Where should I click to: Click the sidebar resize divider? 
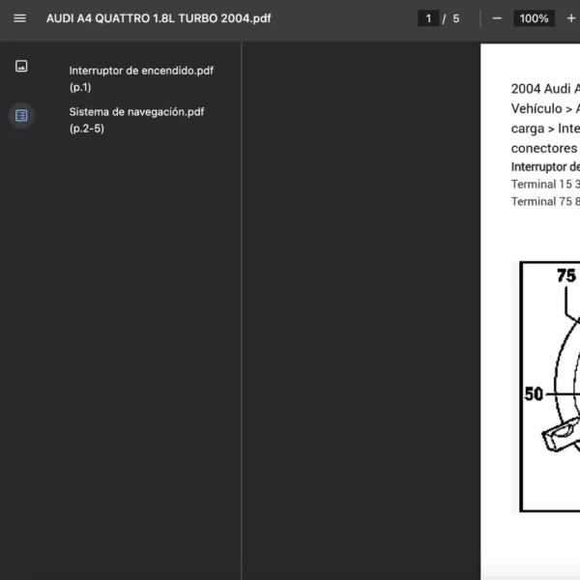[242, 309]
